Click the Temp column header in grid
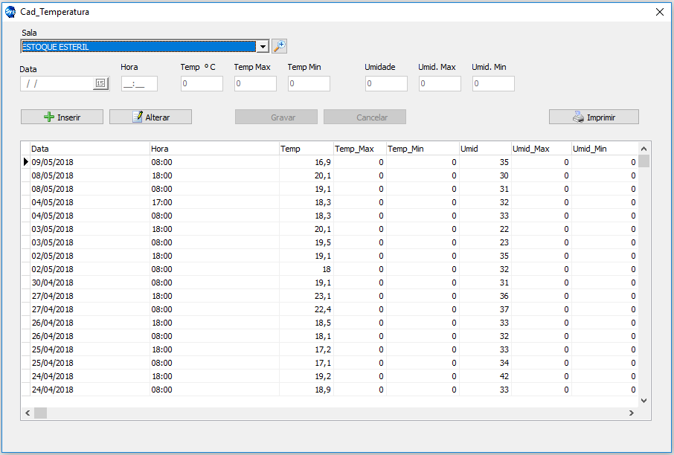Image resolution: width=674 pixels, height=455 pixels. pos(306,149)
